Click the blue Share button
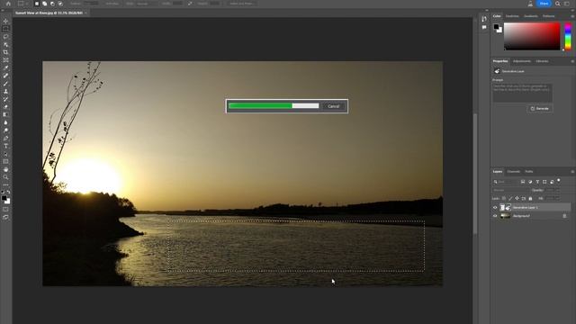576x324 pixels. (544, 4)
